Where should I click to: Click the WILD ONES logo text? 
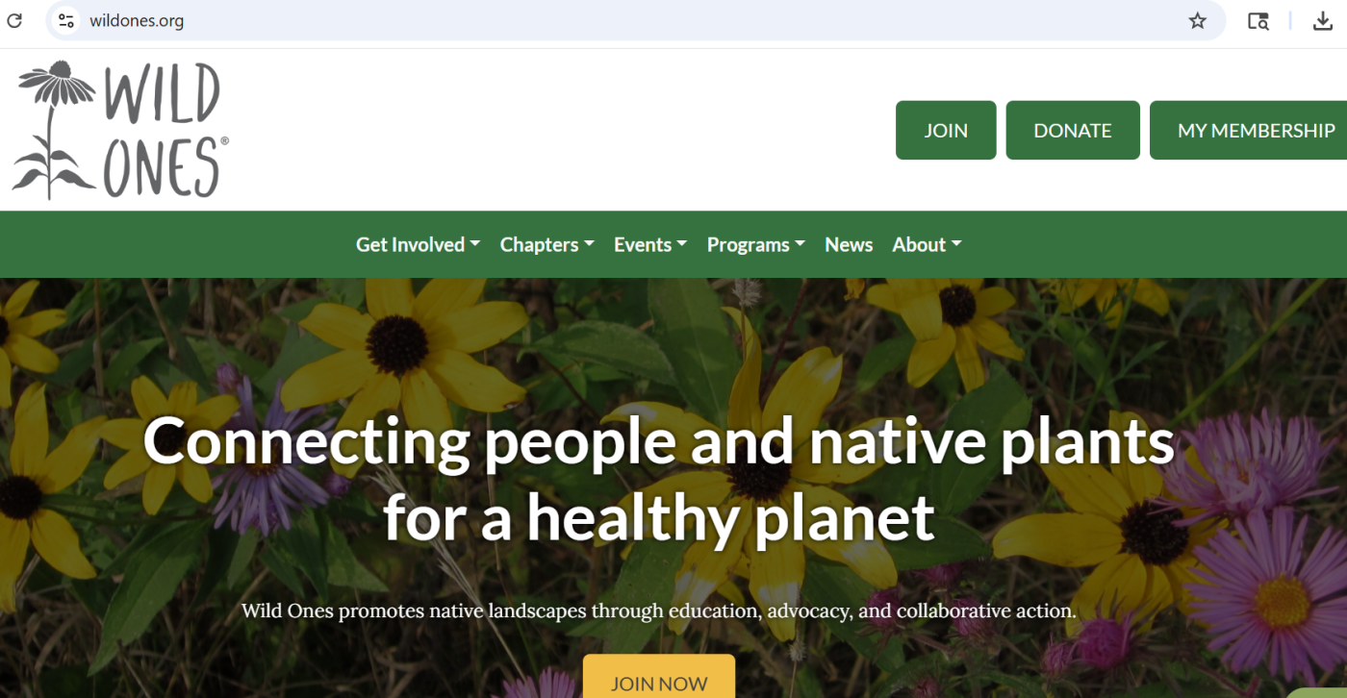click(x=165, y=130)
